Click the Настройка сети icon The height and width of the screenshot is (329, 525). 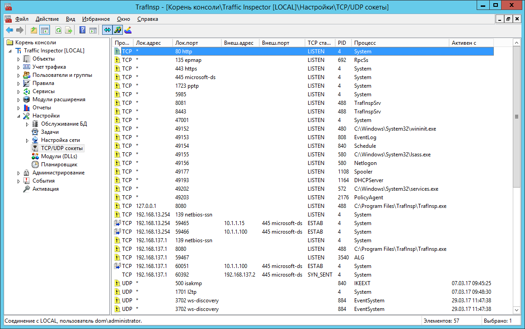35,140
